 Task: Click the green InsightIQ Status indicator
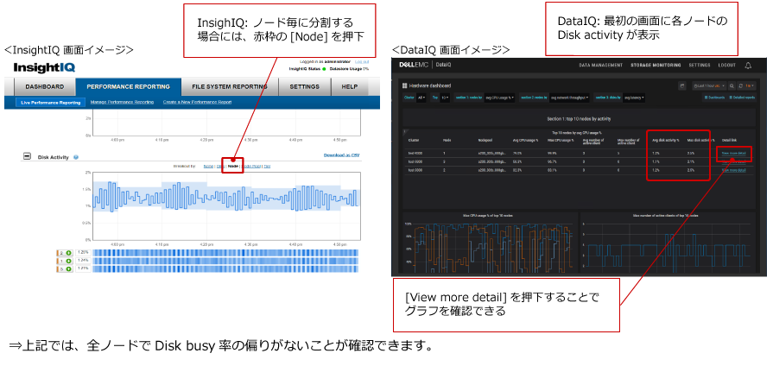326,69
